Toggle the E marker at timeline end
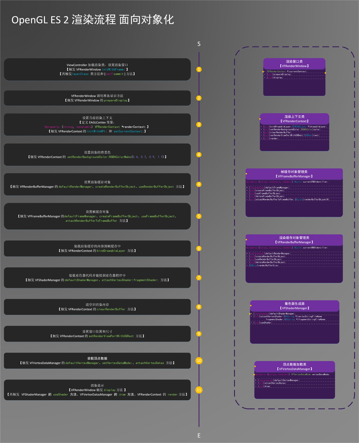Viewport: 359px width, 443px height. pyautogui.click(x=199, y=435)
